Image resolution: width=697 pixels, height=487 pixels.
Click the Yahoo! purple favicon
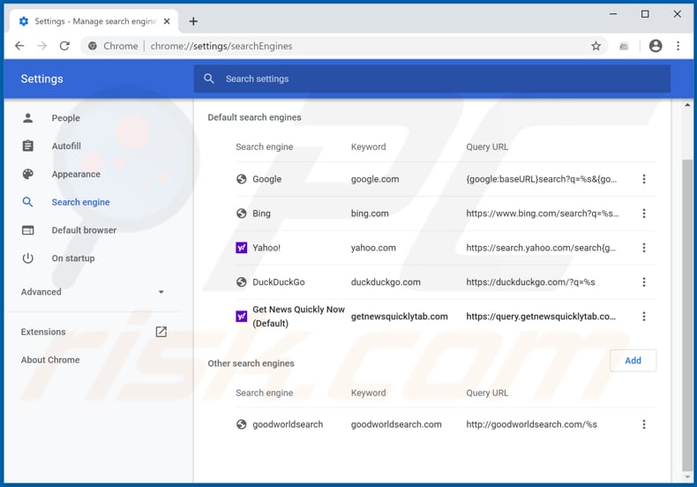pyautogui.click(x=242, y=248)
